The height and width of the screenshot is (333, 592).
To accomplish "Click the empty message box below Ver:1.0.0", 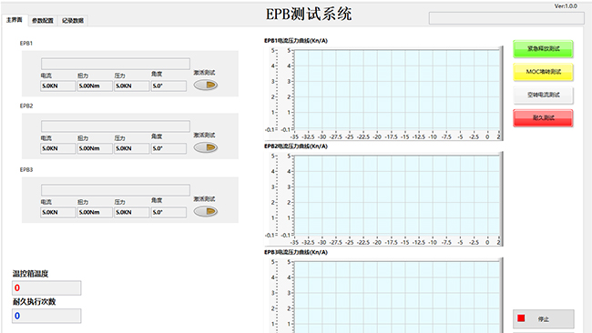I will [x=506, y=18].
